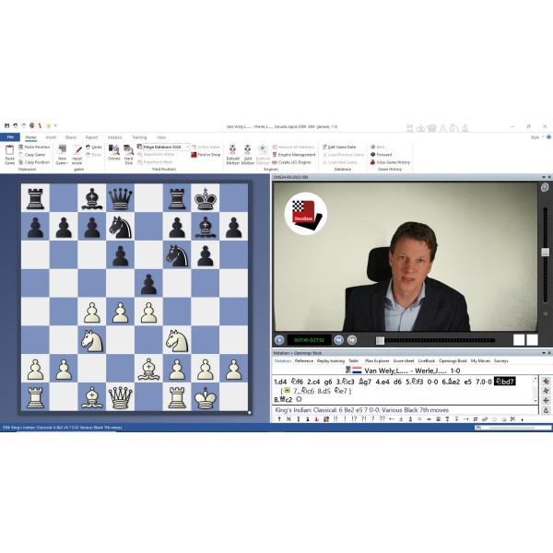Open the Plan Explorer tab
Image resolution: width=553 pixels, height=553 pixels.
pyautogui.click(x=377, y=360)
